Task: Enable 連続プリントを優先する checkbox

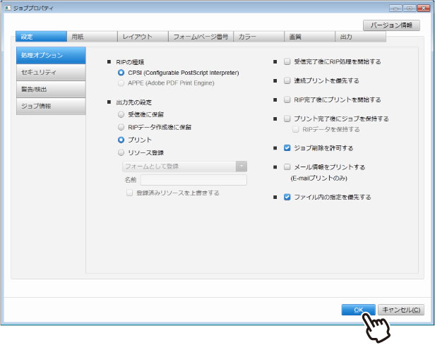Action: pos(287,80)
